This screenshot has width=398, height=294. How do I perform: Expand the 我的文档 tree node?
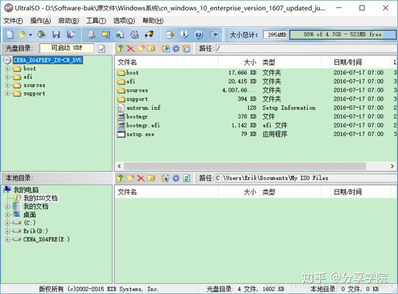point(7,207)
